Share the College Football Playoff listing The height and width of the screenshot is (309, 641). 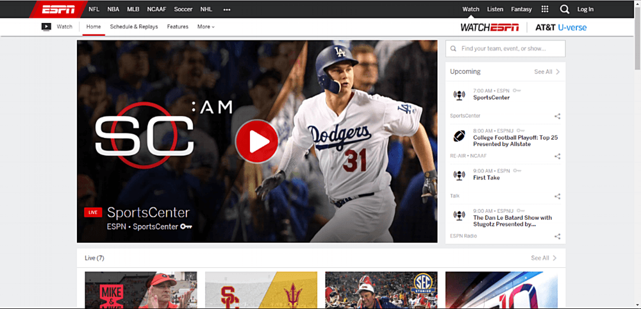557,156
